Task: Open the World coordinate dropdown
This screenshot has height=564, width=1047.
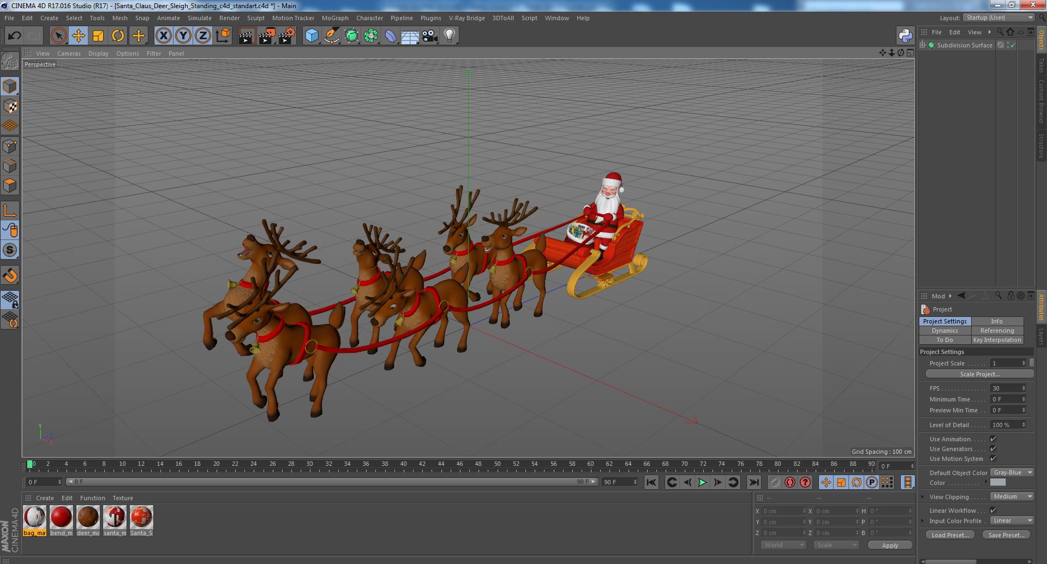Action: pyautogui.click(x=783, y=545)
